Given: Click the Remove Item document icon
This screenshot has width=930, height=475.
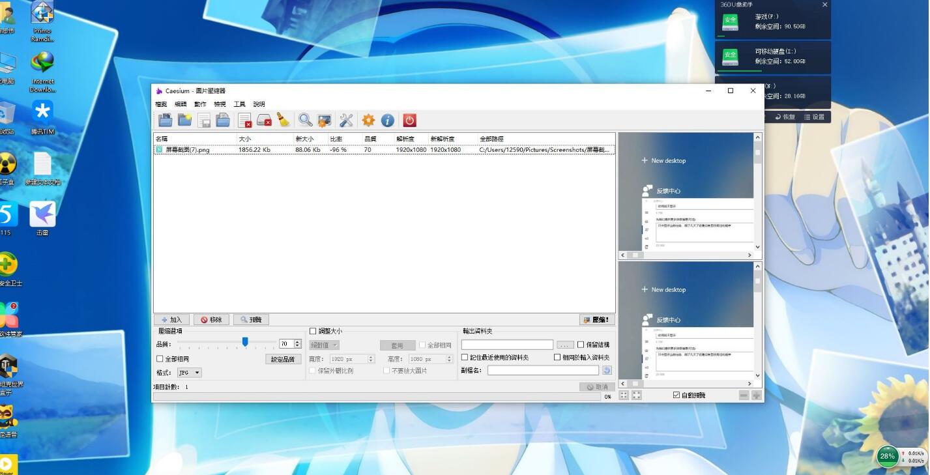Looking at the screenshot, I should click(244, 120).
